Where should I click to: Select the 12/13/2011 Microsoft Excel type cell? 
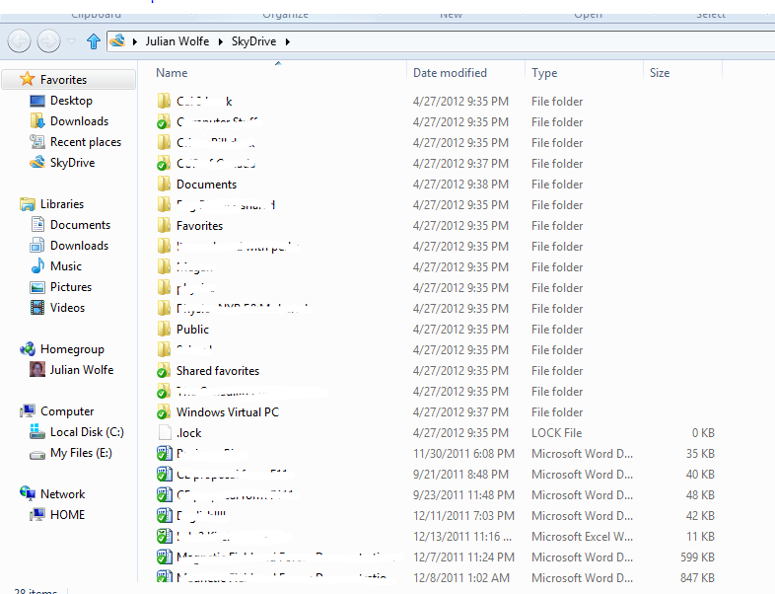582,537
